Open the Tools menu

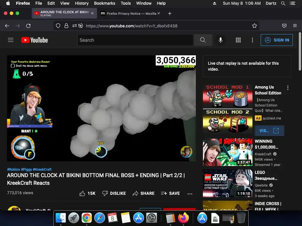coord(126,3)
